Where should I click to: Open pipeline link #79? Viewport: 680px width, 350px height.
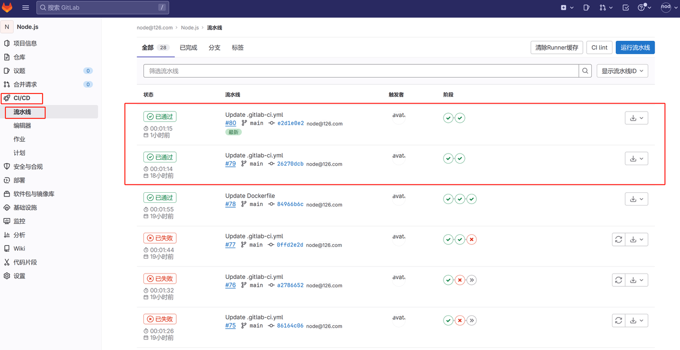tap(231, 164)
